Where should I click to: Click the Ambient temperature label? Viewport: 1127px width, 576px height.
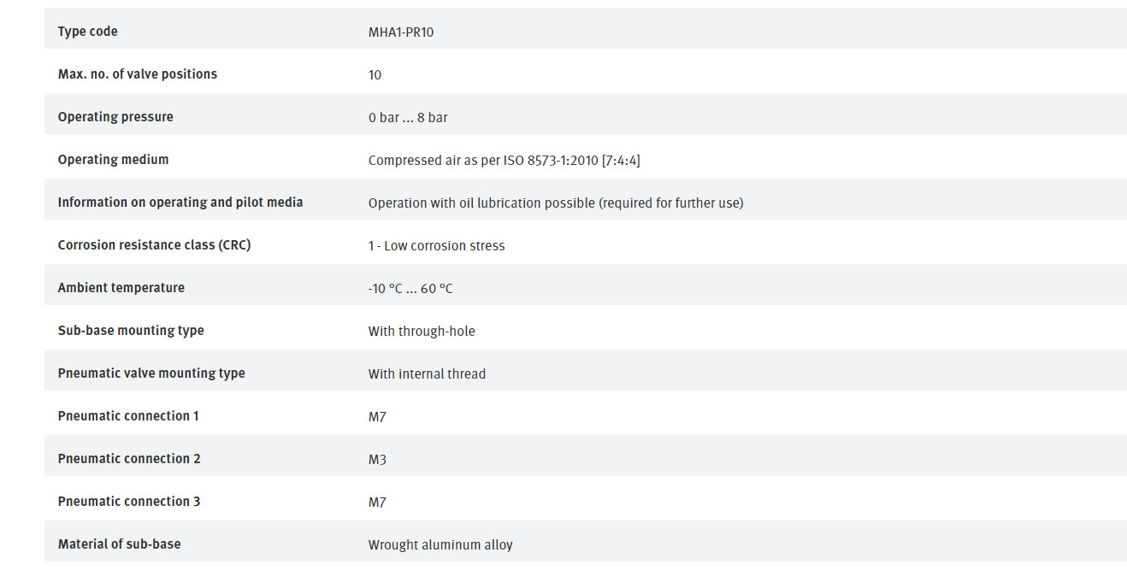pos(121,288)
